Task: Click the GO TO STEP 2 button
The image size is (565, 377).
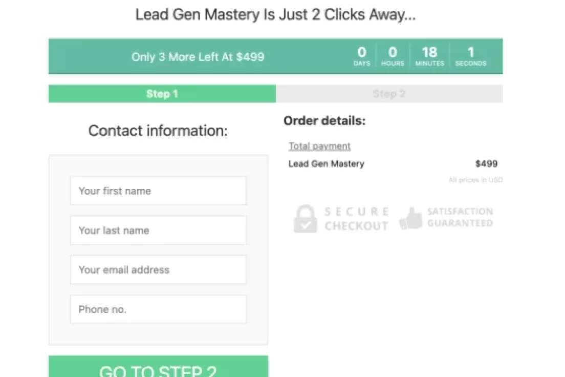Action: pyautogui.click(x=158, y=367)
